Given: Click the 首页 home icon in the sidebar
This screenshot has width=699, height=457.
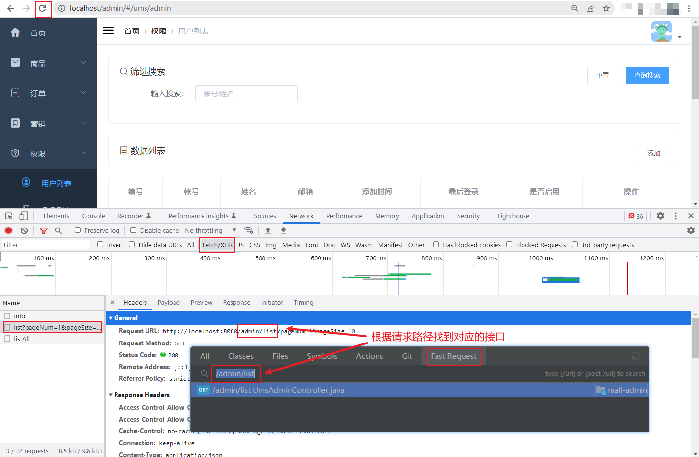Looking at the screenshot, I should [x=15, y=32].
